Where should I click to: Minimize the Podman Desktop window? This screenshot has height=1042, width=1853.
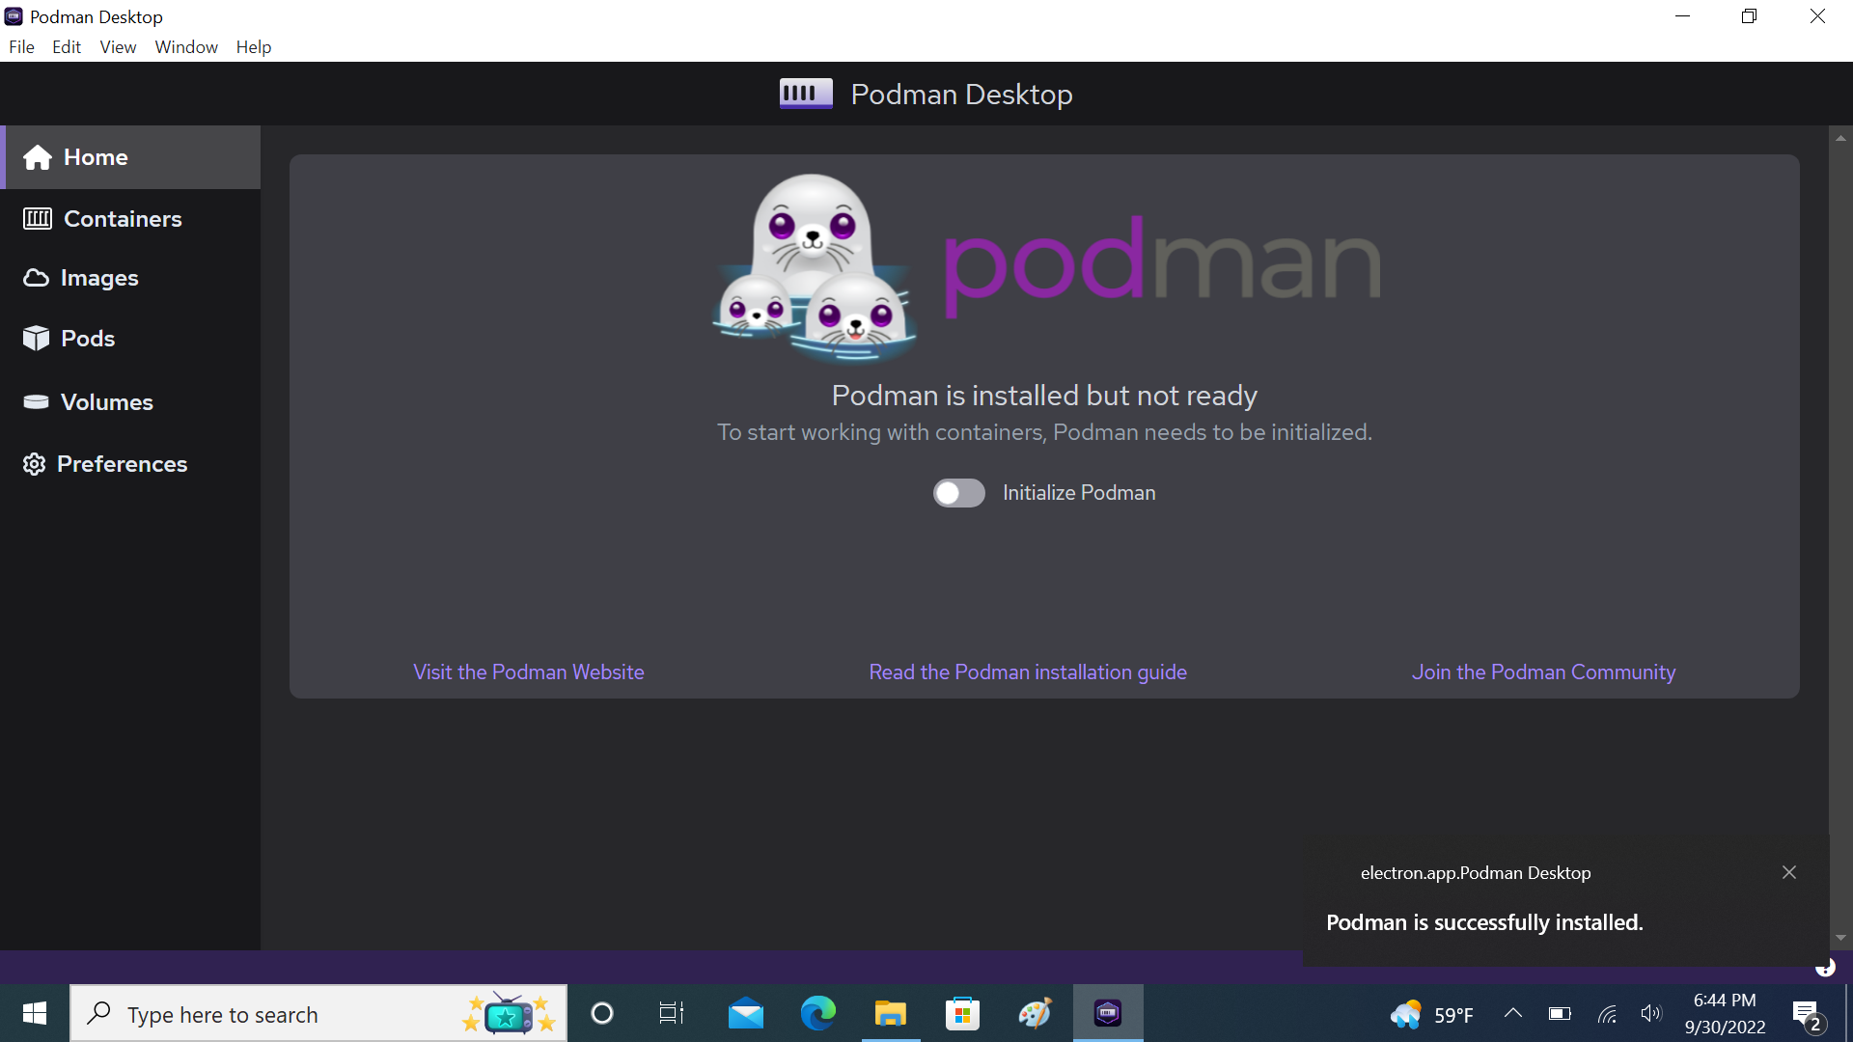1683,16
